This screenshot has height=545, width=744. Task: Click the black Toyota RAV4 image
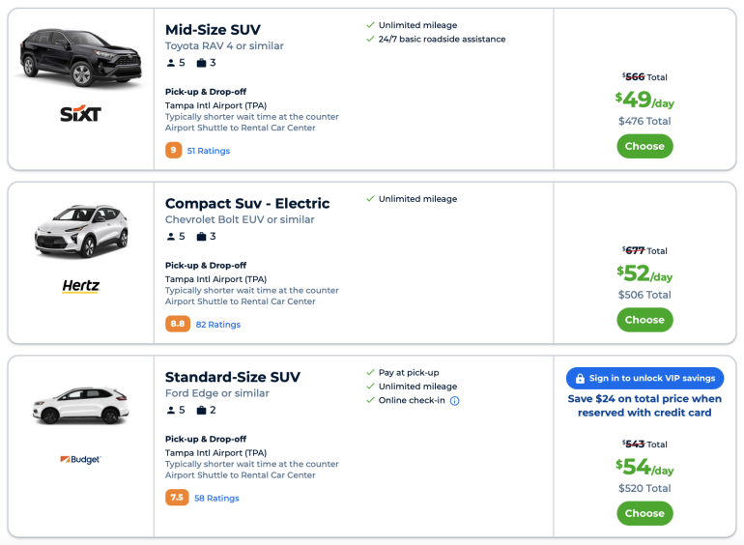coord(79,53)
